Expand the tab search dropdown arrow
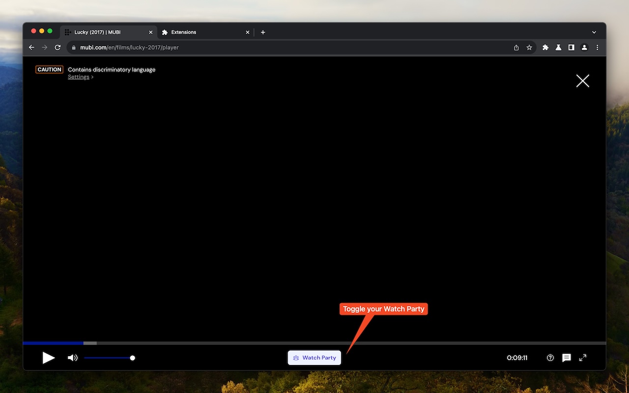The width and height of the screenshot is (629, 393). (594, 32)
